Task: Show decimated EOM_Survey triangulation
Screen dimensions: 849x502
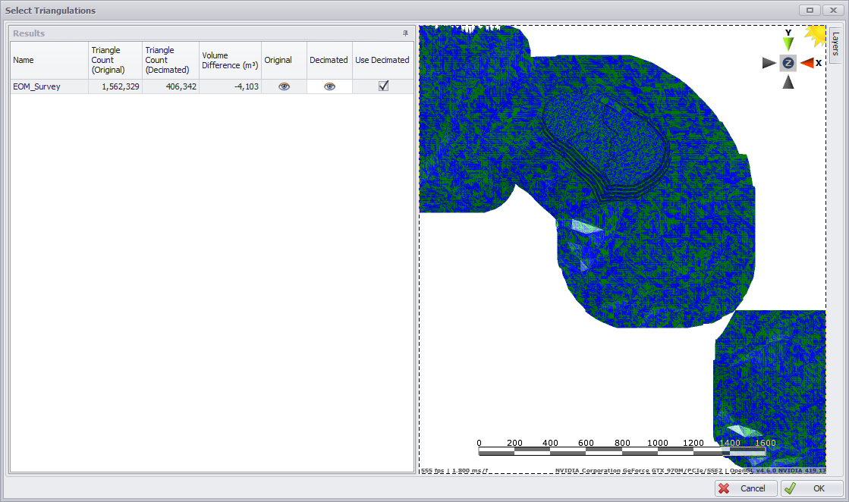Action: [329, 86]
